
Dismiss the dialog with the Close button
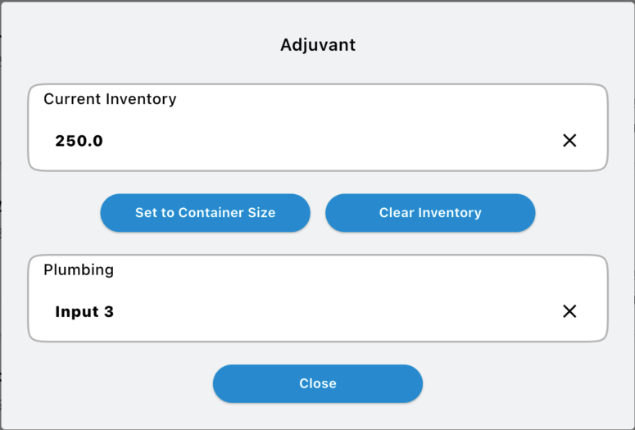[x=317, y=383]
